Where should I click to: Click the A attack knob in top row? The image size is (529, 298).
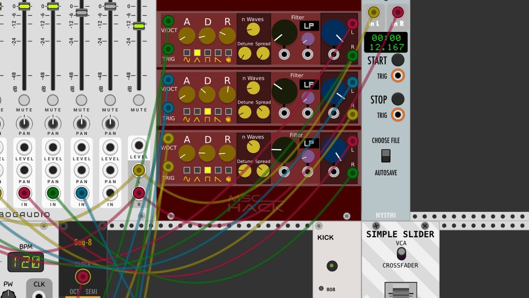coord(187,36)
